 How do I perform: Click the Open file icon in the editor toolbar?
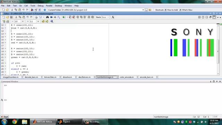pyautogui.click(x=8, y=17)
